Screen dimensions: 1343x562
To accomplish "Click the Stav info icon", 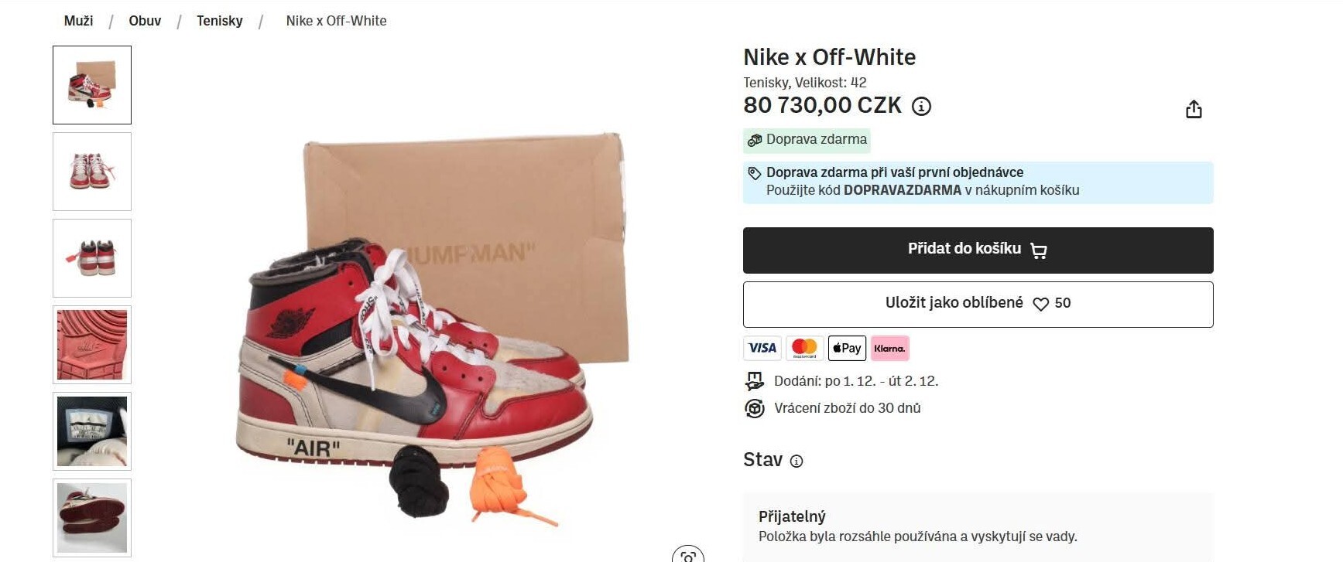I will (797, 462).
